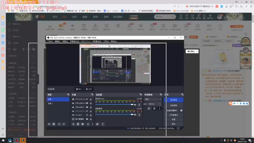
Task: Click the 退出 exit button
Action: (173, 124)
